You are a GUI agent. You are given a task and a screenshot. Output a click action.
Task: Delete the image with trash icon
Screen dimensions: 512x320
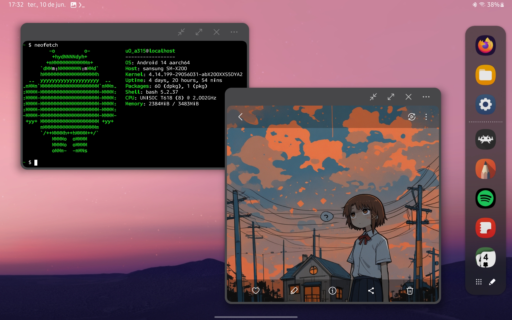410,290
